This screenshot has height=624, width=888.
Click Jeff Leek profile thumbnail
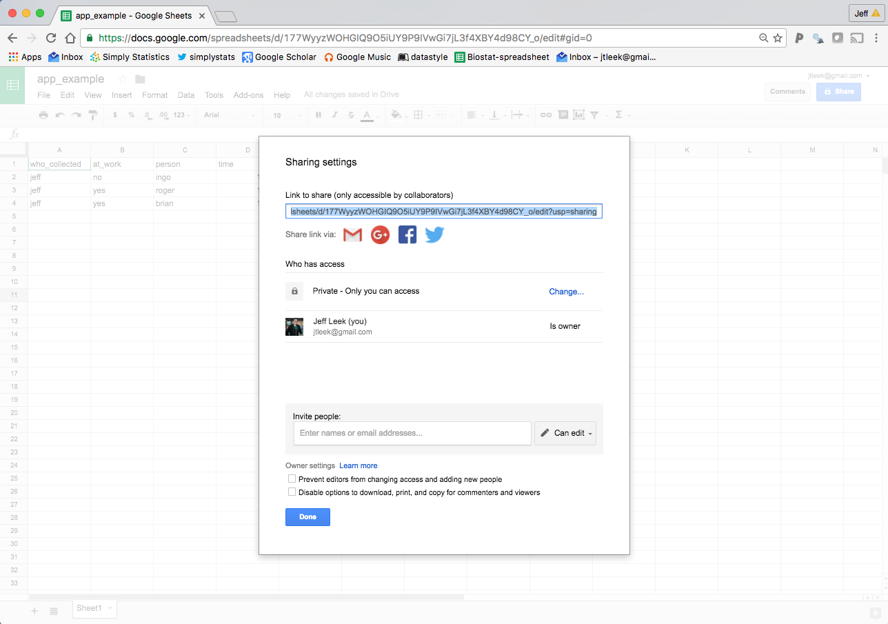pos(294,327)
